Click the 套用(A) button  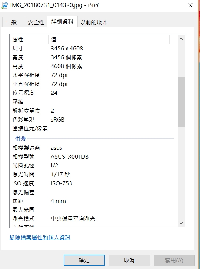pyautogui.click(x=174, y=260)
